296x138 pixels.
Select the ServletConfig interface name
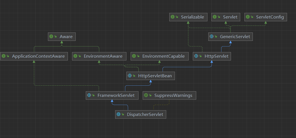(x=270, y=17)
